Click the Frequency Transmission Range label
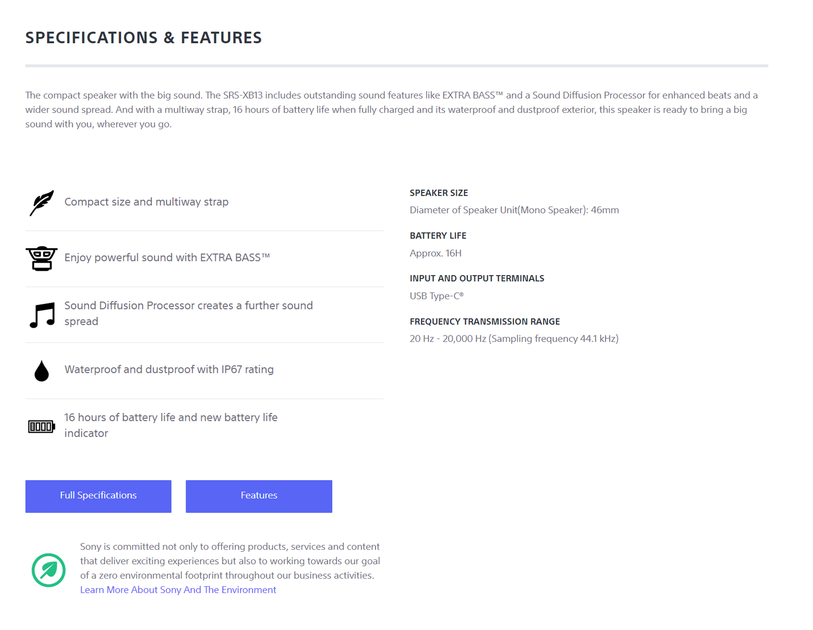 [x=484, y=322]
